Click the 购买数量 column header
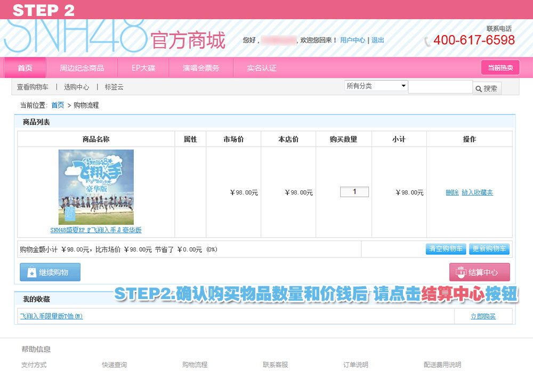The width and height of the screenshot is (533, 371). (343, 139)
